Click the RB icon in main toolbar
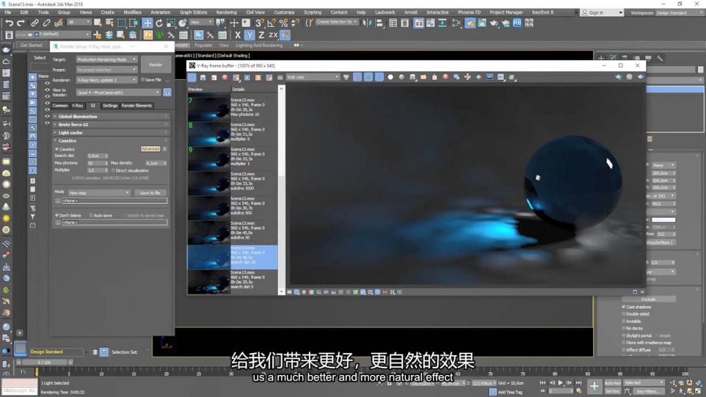Viewport: 706px width, 397px height. tap(517, 23)
